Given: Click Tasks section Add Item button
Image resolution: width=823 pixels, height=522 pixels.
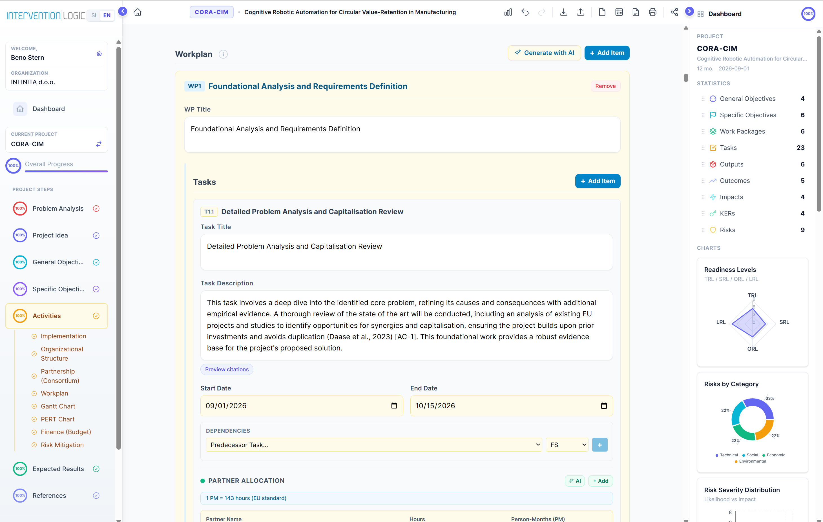Looking at the screenshot, I should point(598,181).
